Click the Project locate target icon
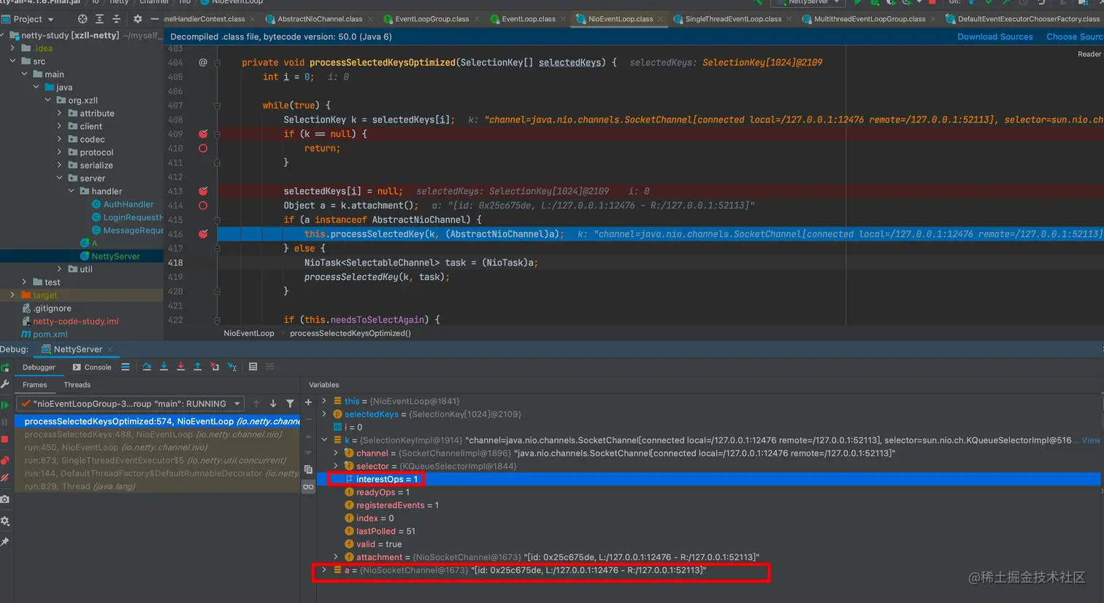This screenshot has height=603, width=1104. (x=83, y=19)
